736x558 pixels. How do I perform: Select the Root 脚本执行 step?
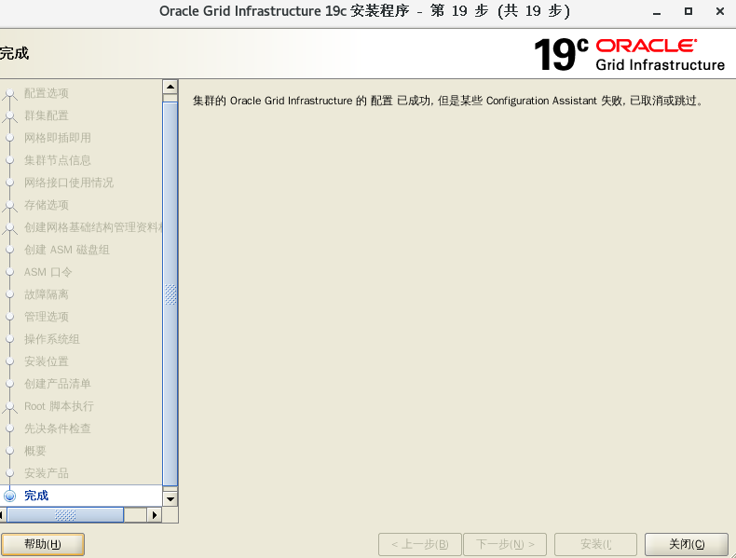click(x=59, y=406)
